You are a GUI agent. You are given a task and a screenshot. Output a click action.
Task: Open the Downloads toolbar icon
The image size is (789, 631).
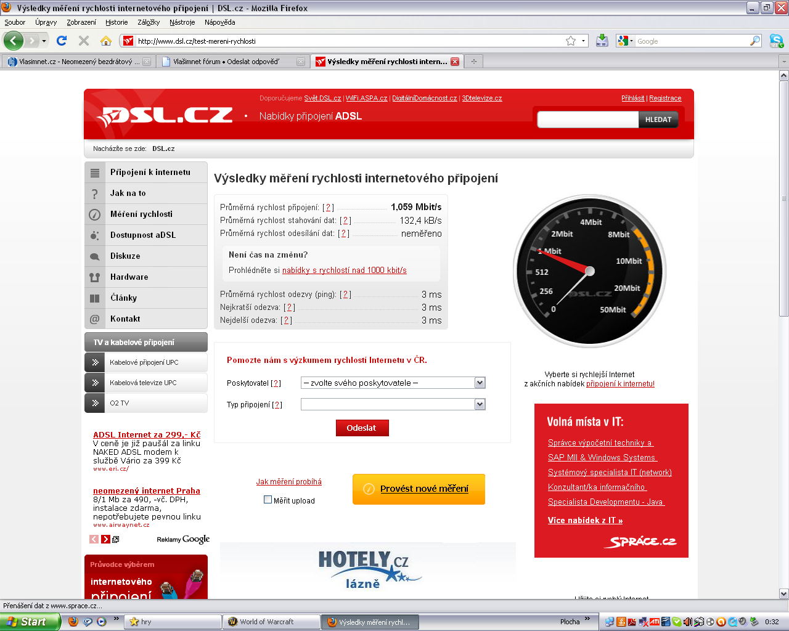tap(602, 41)
